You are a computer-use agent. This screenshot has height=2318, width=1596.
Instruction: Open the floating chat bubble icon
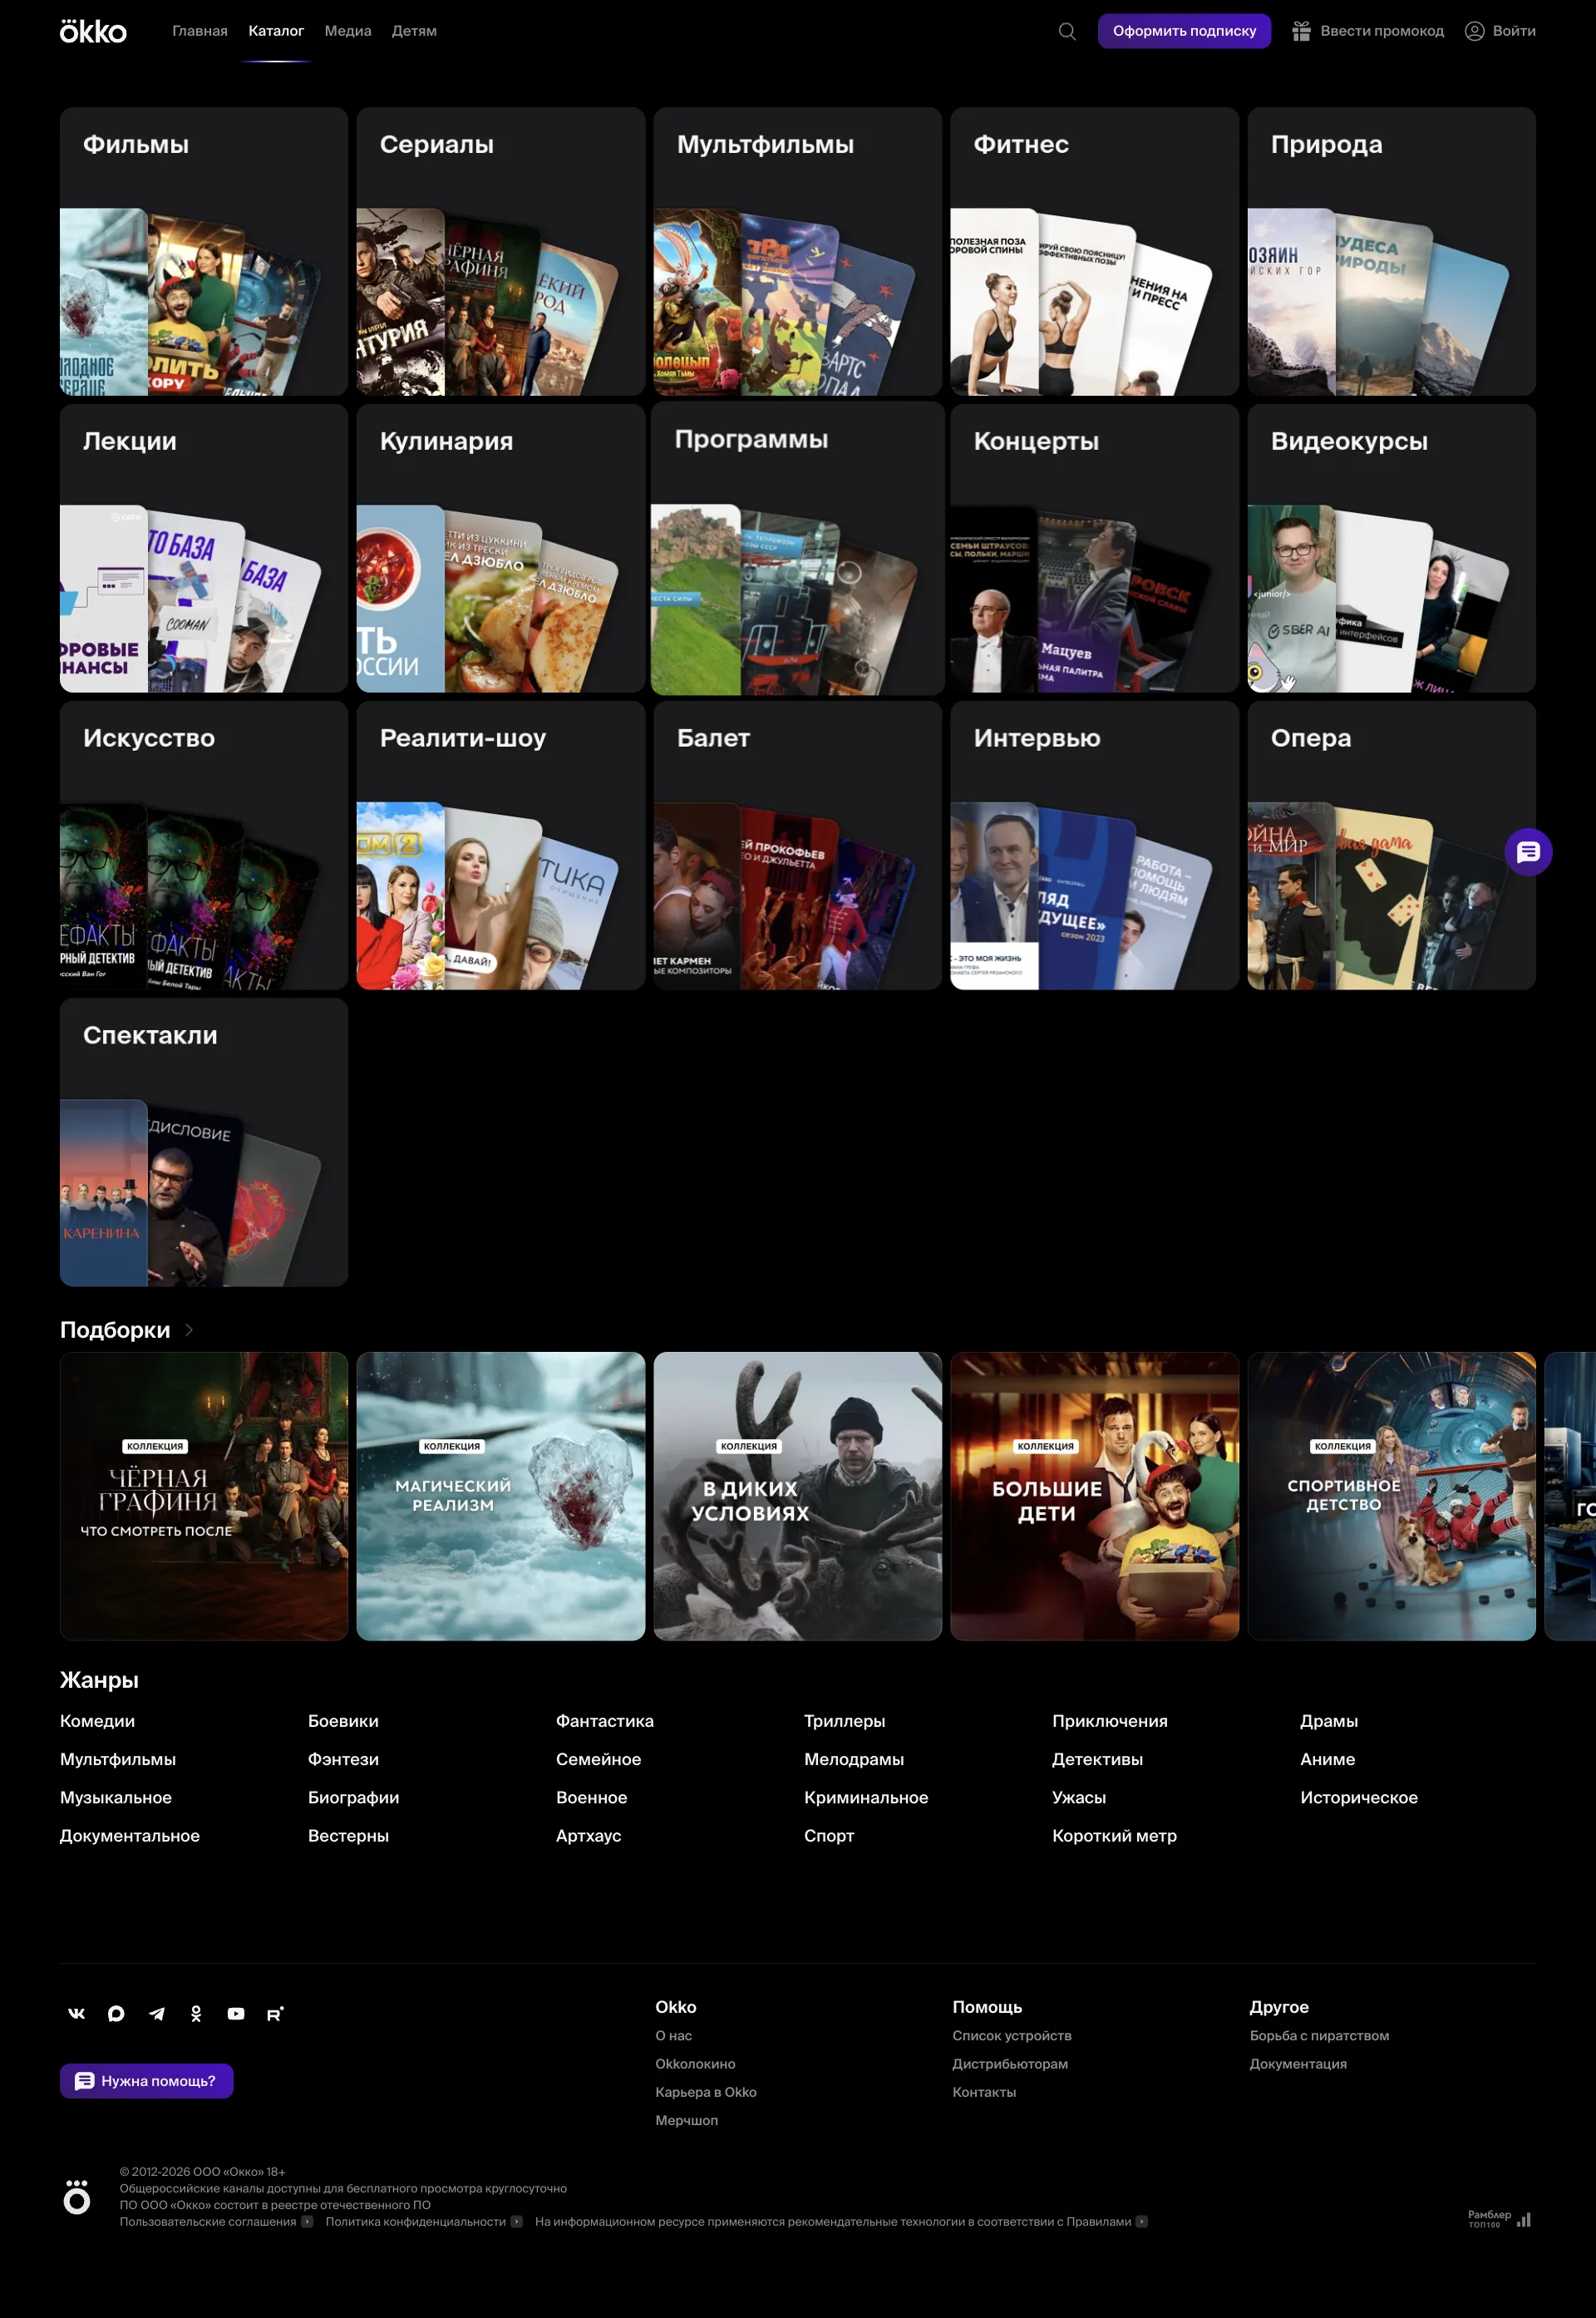click(x=1527, y=852)
